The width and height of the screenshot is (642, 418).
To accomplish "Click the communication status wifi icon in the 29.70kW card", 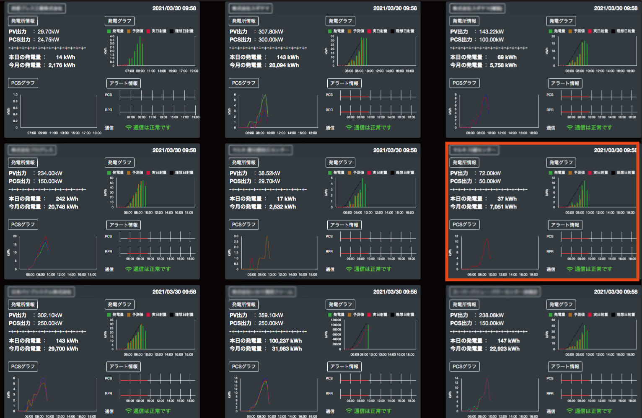I will [x=129, y=128].
